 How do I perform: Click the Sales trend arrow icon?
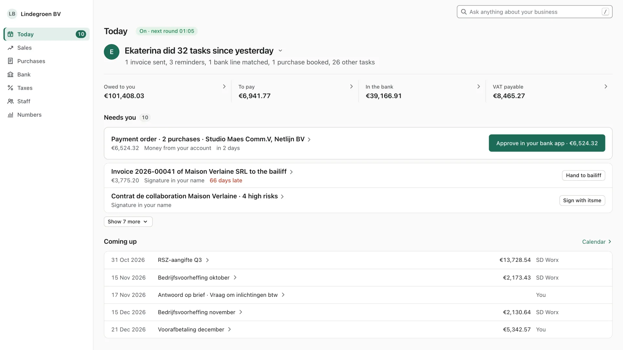click(10, 48)
